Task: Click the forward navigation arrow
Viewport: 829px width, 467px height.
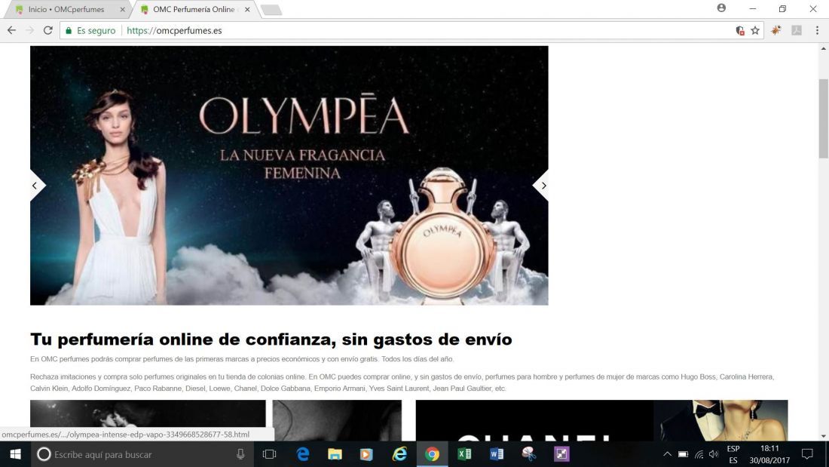Action: pyautogui.click(x=29, y=31)
